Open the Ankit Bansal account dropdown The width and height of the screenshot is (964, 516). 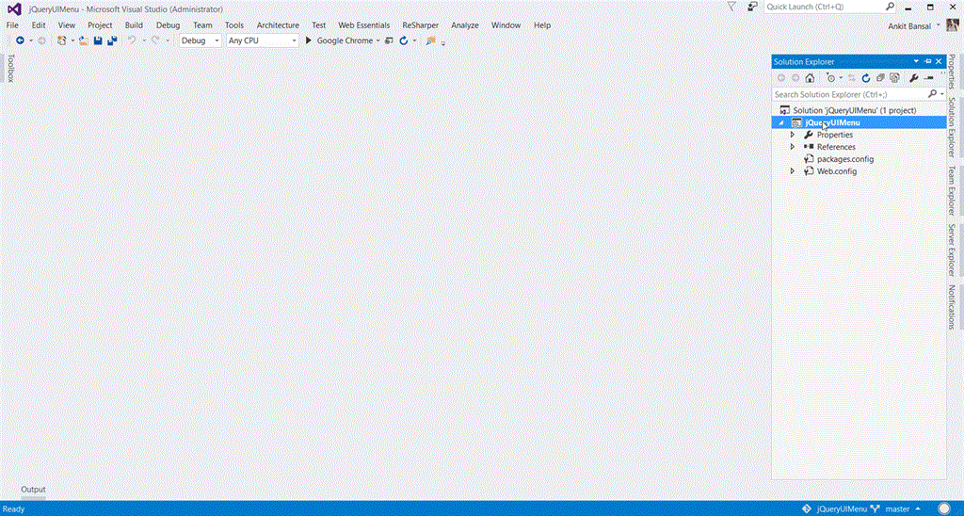(939, 25)
